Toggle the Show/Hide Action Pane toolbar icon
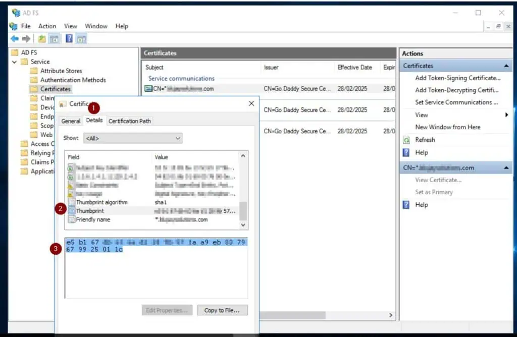 tap(81, 39)
